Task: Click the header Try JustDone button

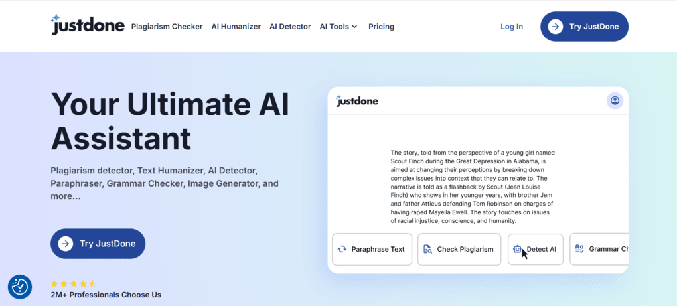Action: 584,27
